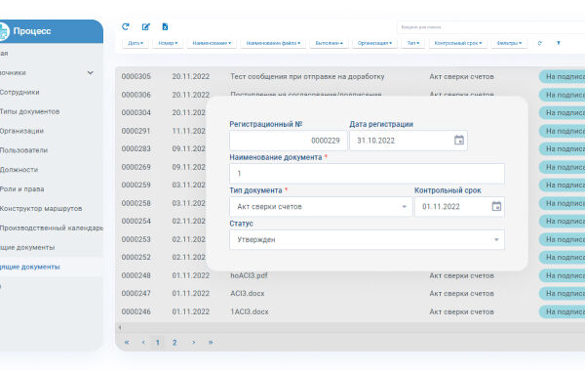585x371 pixels.
Task: Select row number 0000252
Action: [x=136, y=257]
